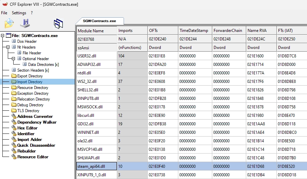Click the Hex Editor tool icon

point(14,128)
